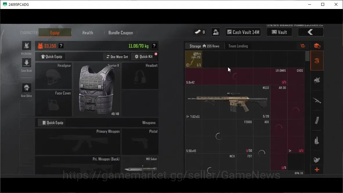Select the magazine filter icon
343x193 pixels.
pos(317,120)
